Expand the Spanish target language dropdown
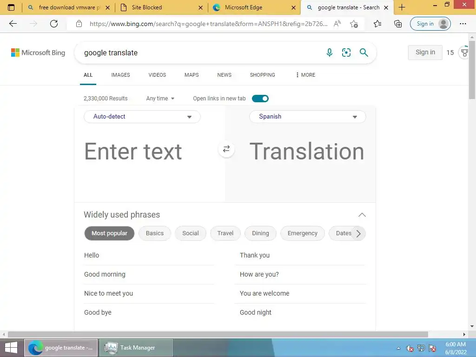 308,117
